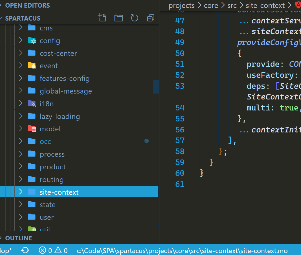Viewport: 301px width, 255px height.
Task: Click the projects breadcrumb segment
Action: tap(181, 6)
